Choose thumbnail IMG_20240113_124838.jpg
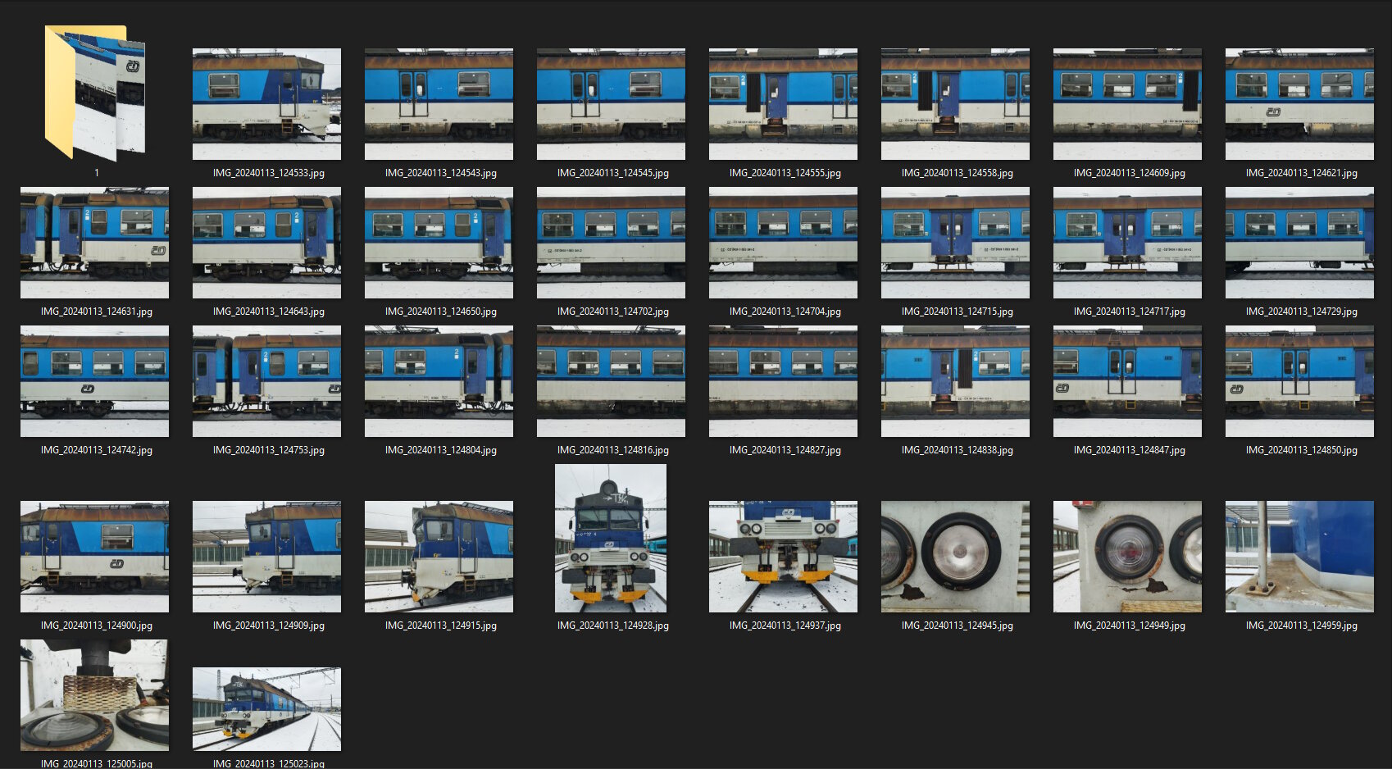This screenshot has height=769, width=1392. point(955,381)
